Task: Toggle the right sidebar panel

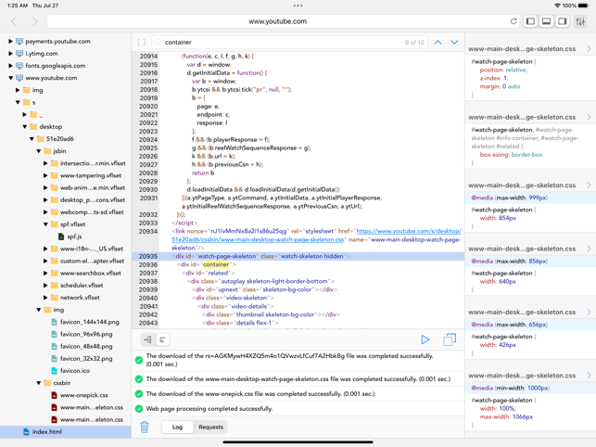Action: coord(563,21)
